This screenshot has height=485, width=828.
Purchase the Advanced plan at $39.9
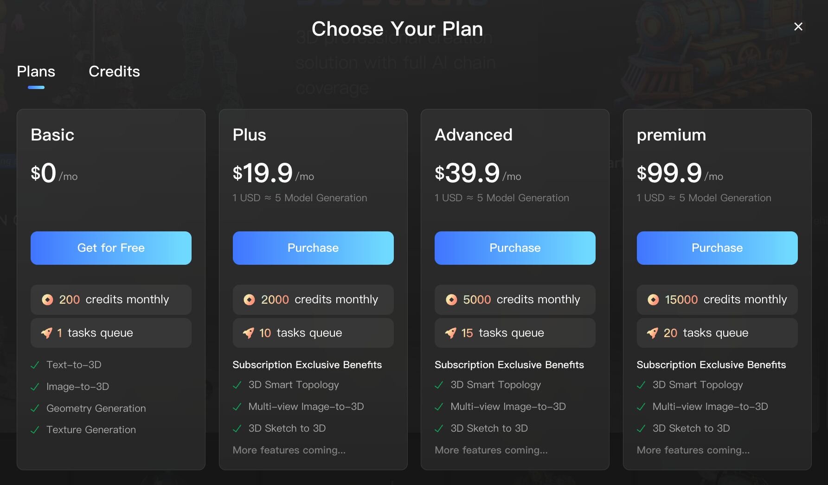515,248
